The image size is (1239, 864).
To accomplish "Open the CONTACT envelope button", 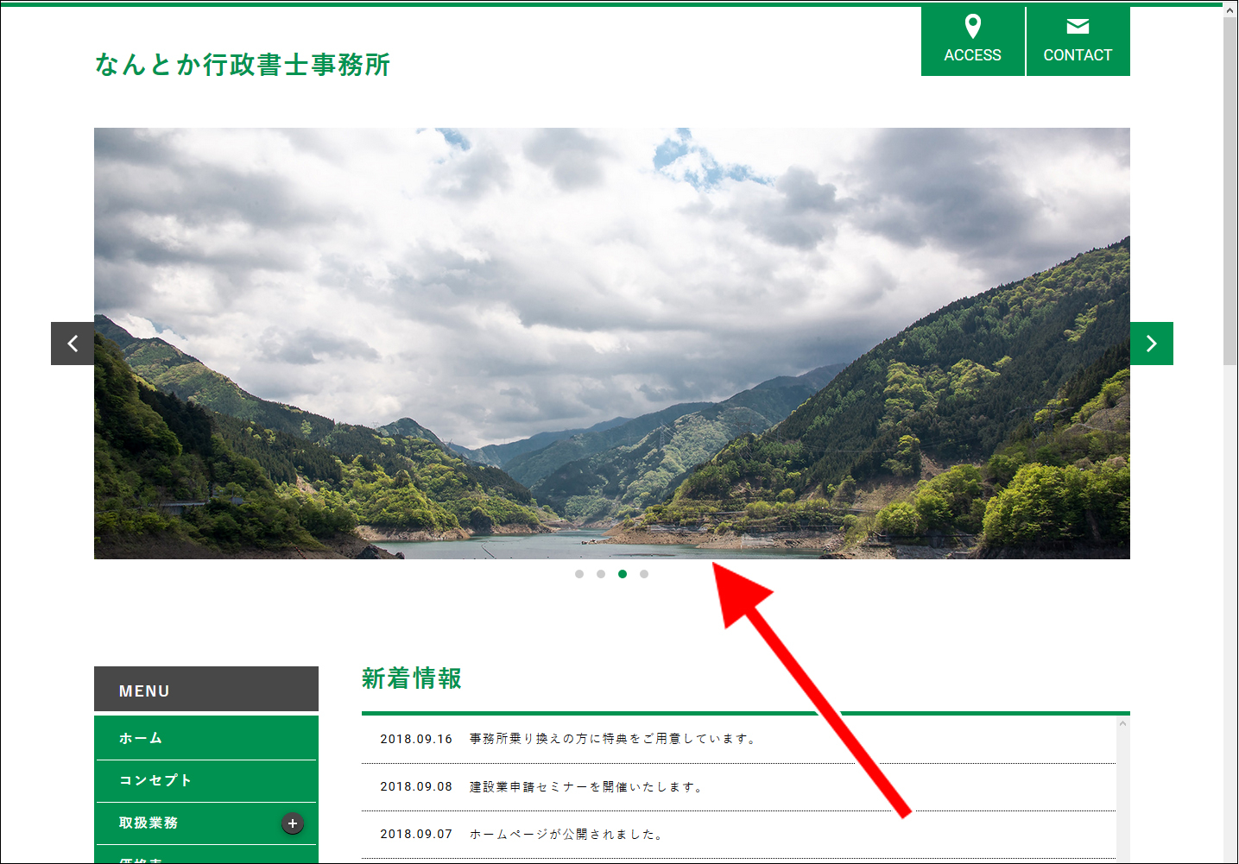I will [x=1078, y=41].
